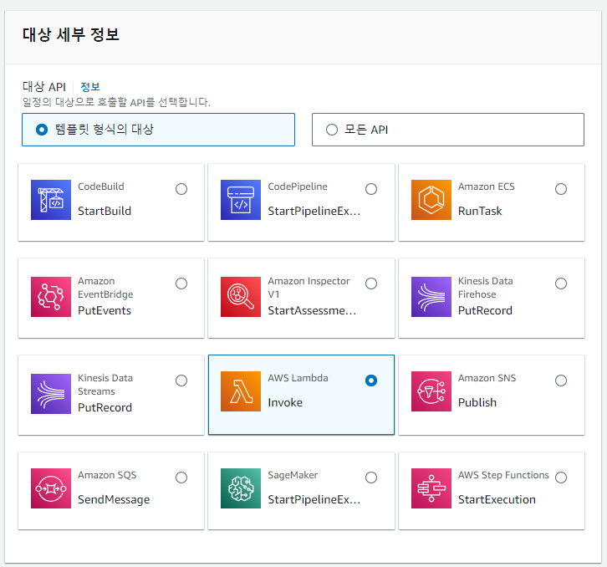The image size is (607, 567).
Task: Click the Amazon EventBridge icon
Action: (x=51, y=297)
